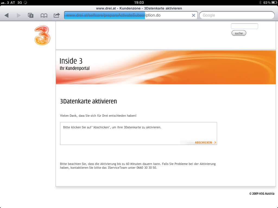Viewport: 278px width, 208px height.
Task: Open the tabs overview showing 7 pages
Action: [31, 15]
